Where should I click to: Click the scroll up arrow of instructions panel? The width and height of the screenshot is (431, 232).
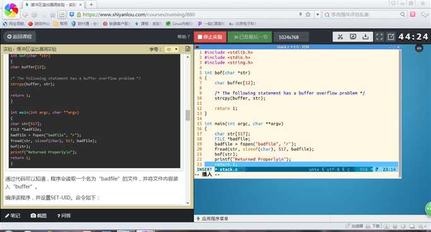(188, 57)
